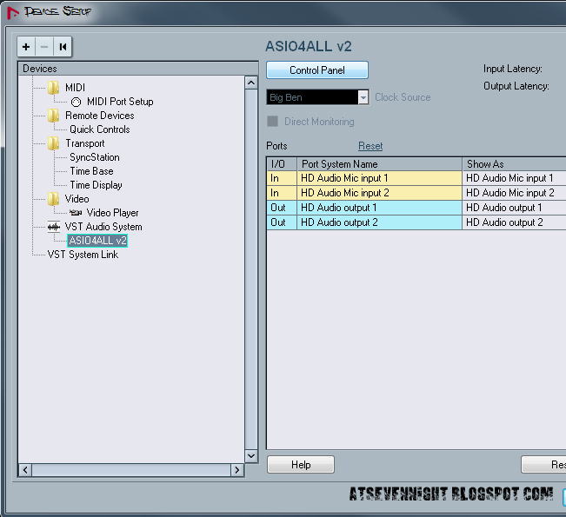Select Quick Controls in device tree
Screen dimensions: 566x517
pos(100,129)
